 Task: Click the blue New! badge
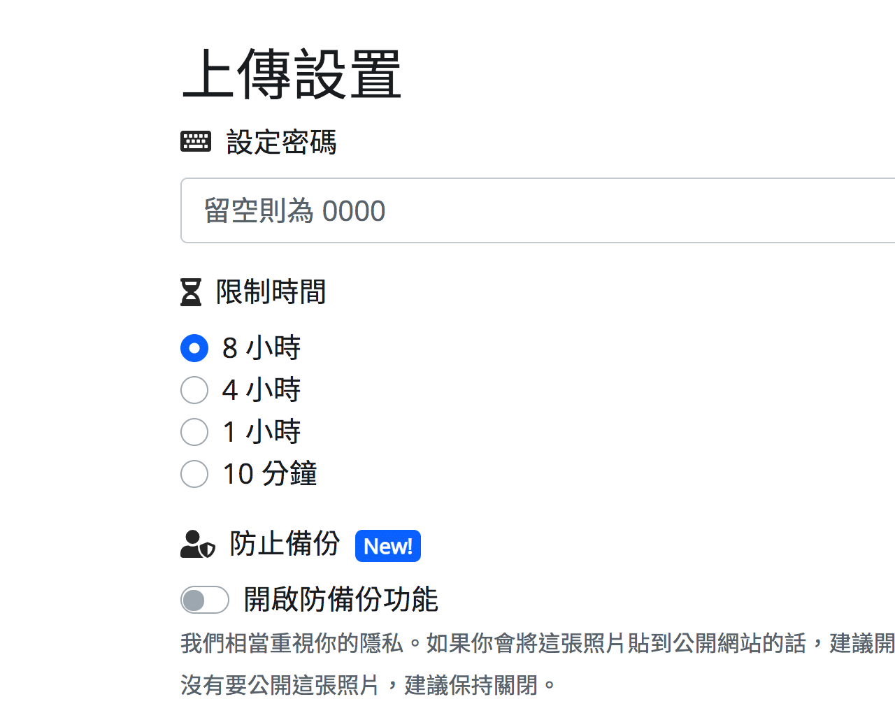[x=388, y=546]
